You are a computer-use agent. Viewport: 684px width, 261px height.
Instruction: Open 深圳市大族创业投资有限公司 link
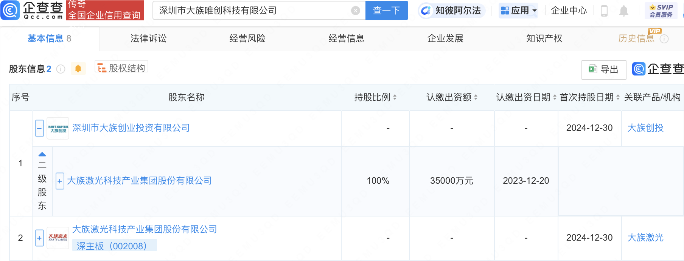click(x=131, y=128)
